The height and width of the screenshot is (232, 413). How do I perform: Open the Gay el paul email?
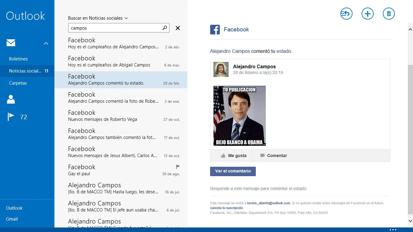(x=121, y=170)
